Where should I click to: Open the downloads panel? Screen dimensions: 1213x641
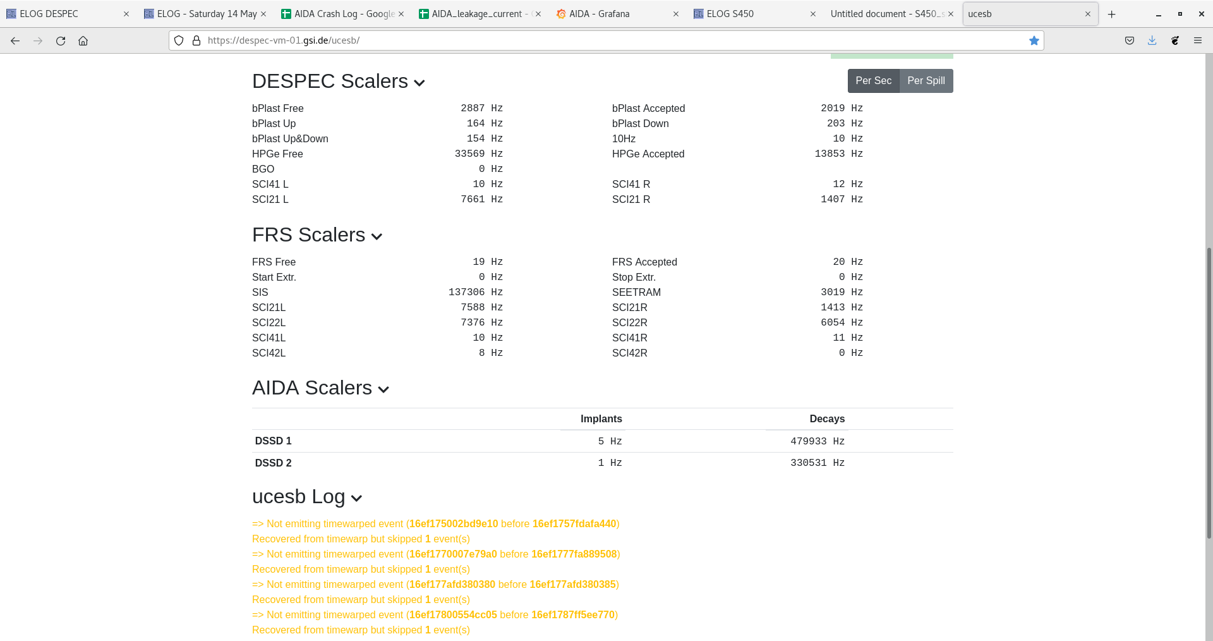click(1152, 40)
